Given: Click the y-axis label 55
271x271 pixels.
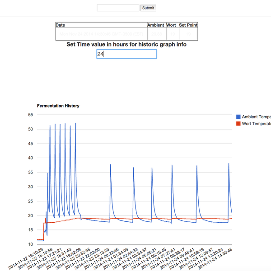Looking at the screenshot, I should [30, 115].
